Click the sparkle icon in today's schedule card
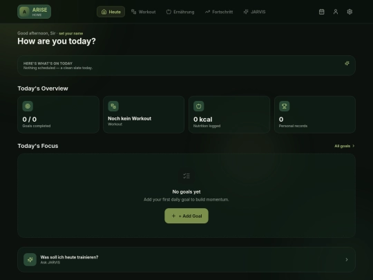This screenshot has height=280, width=373. pos(347,64)
